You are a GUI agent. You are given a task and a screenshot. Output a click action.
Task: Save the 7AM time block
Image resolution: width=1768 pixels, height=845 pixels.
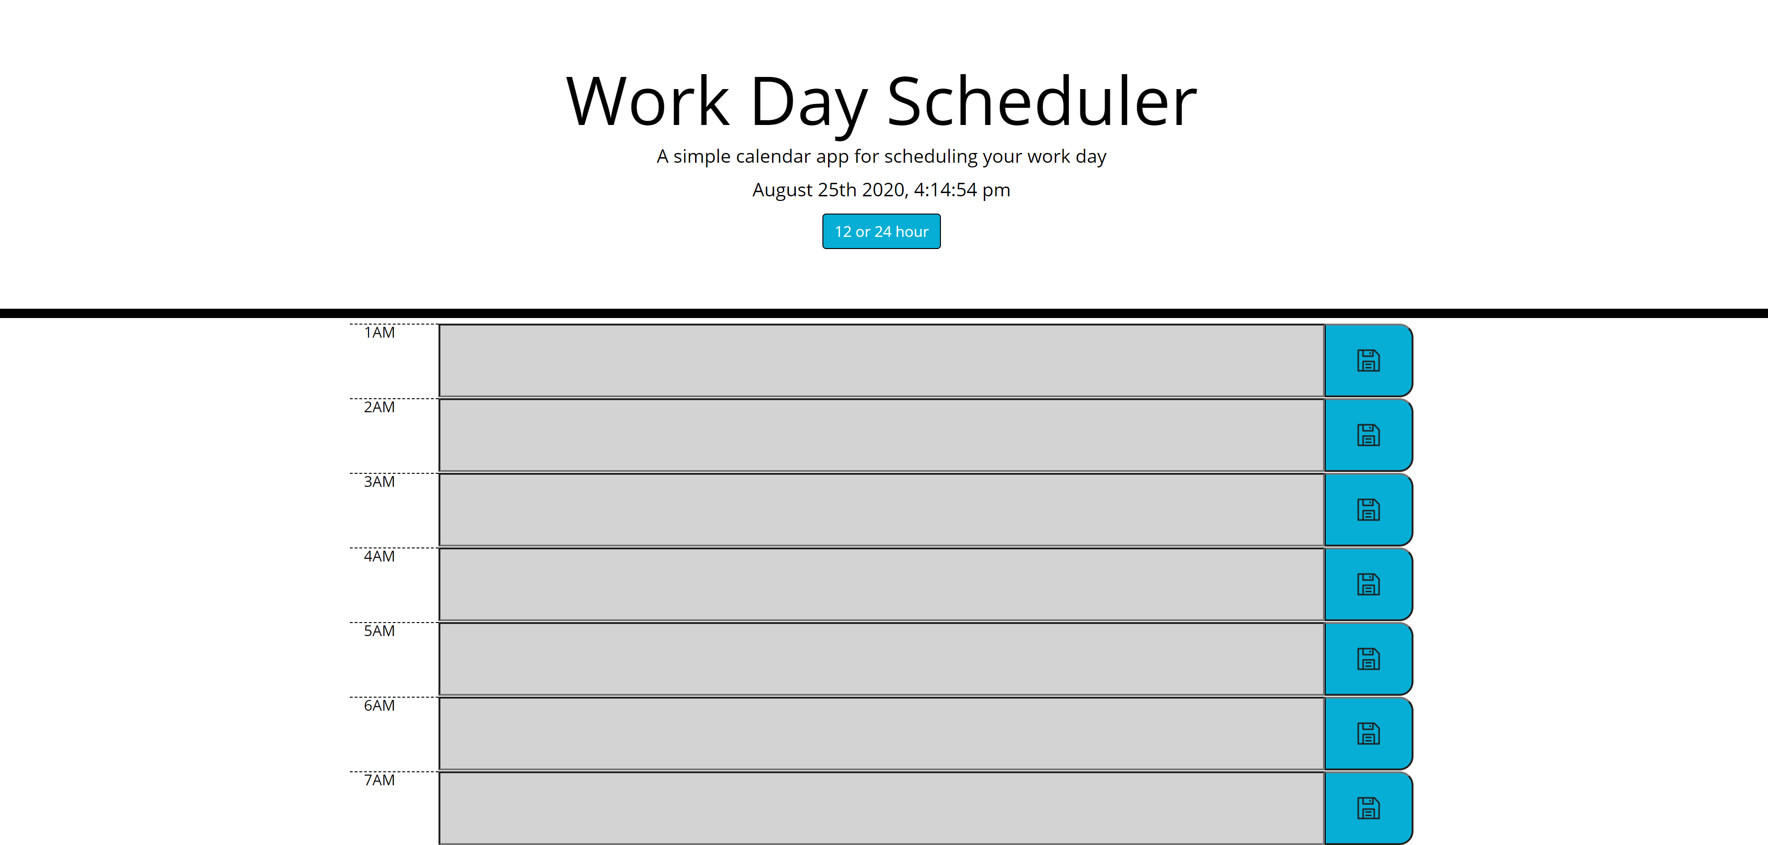(1368, 809)
